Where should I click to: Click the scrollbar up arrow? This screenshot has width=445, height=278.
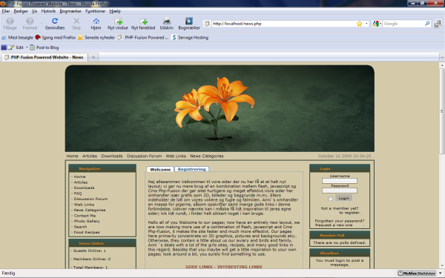pyautogui.click(x=442, y=65)
